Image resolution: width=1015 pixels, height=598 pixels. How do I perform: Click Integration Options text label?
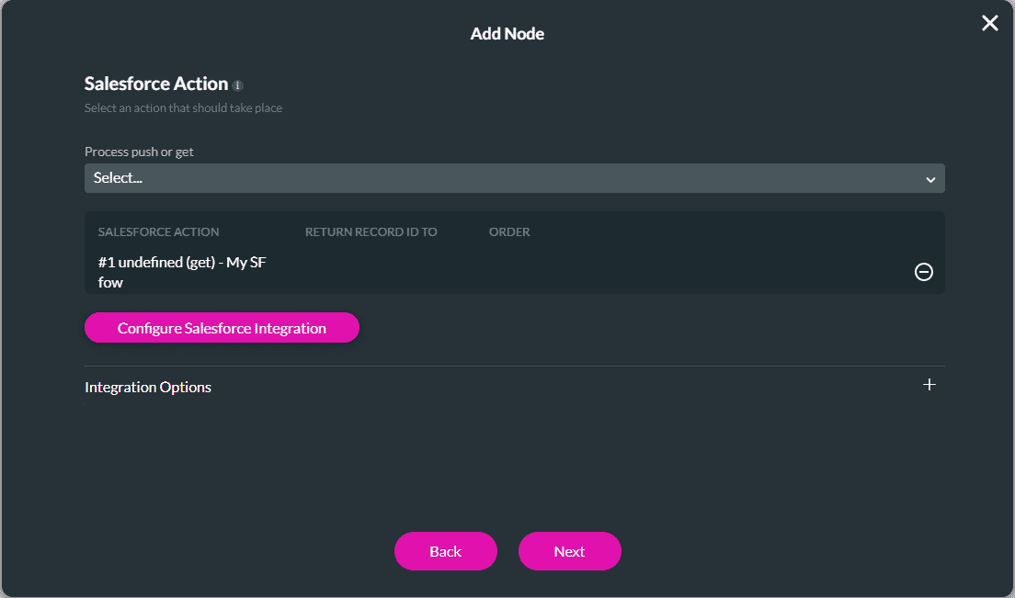[x=147, y=387]
